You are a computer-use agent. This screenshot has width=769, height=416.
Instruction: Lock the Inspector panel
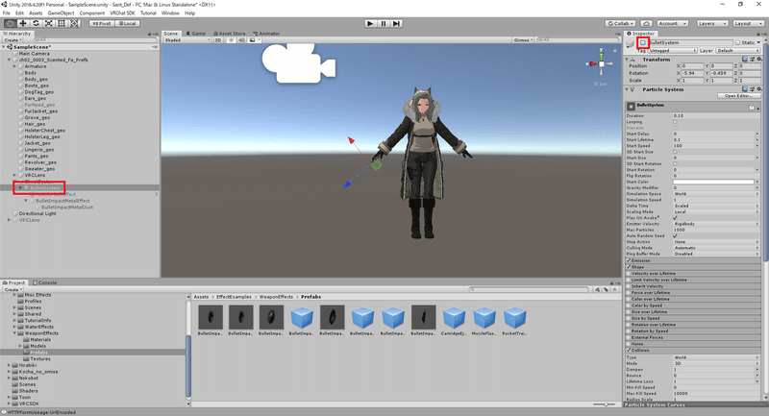(757, 34)
